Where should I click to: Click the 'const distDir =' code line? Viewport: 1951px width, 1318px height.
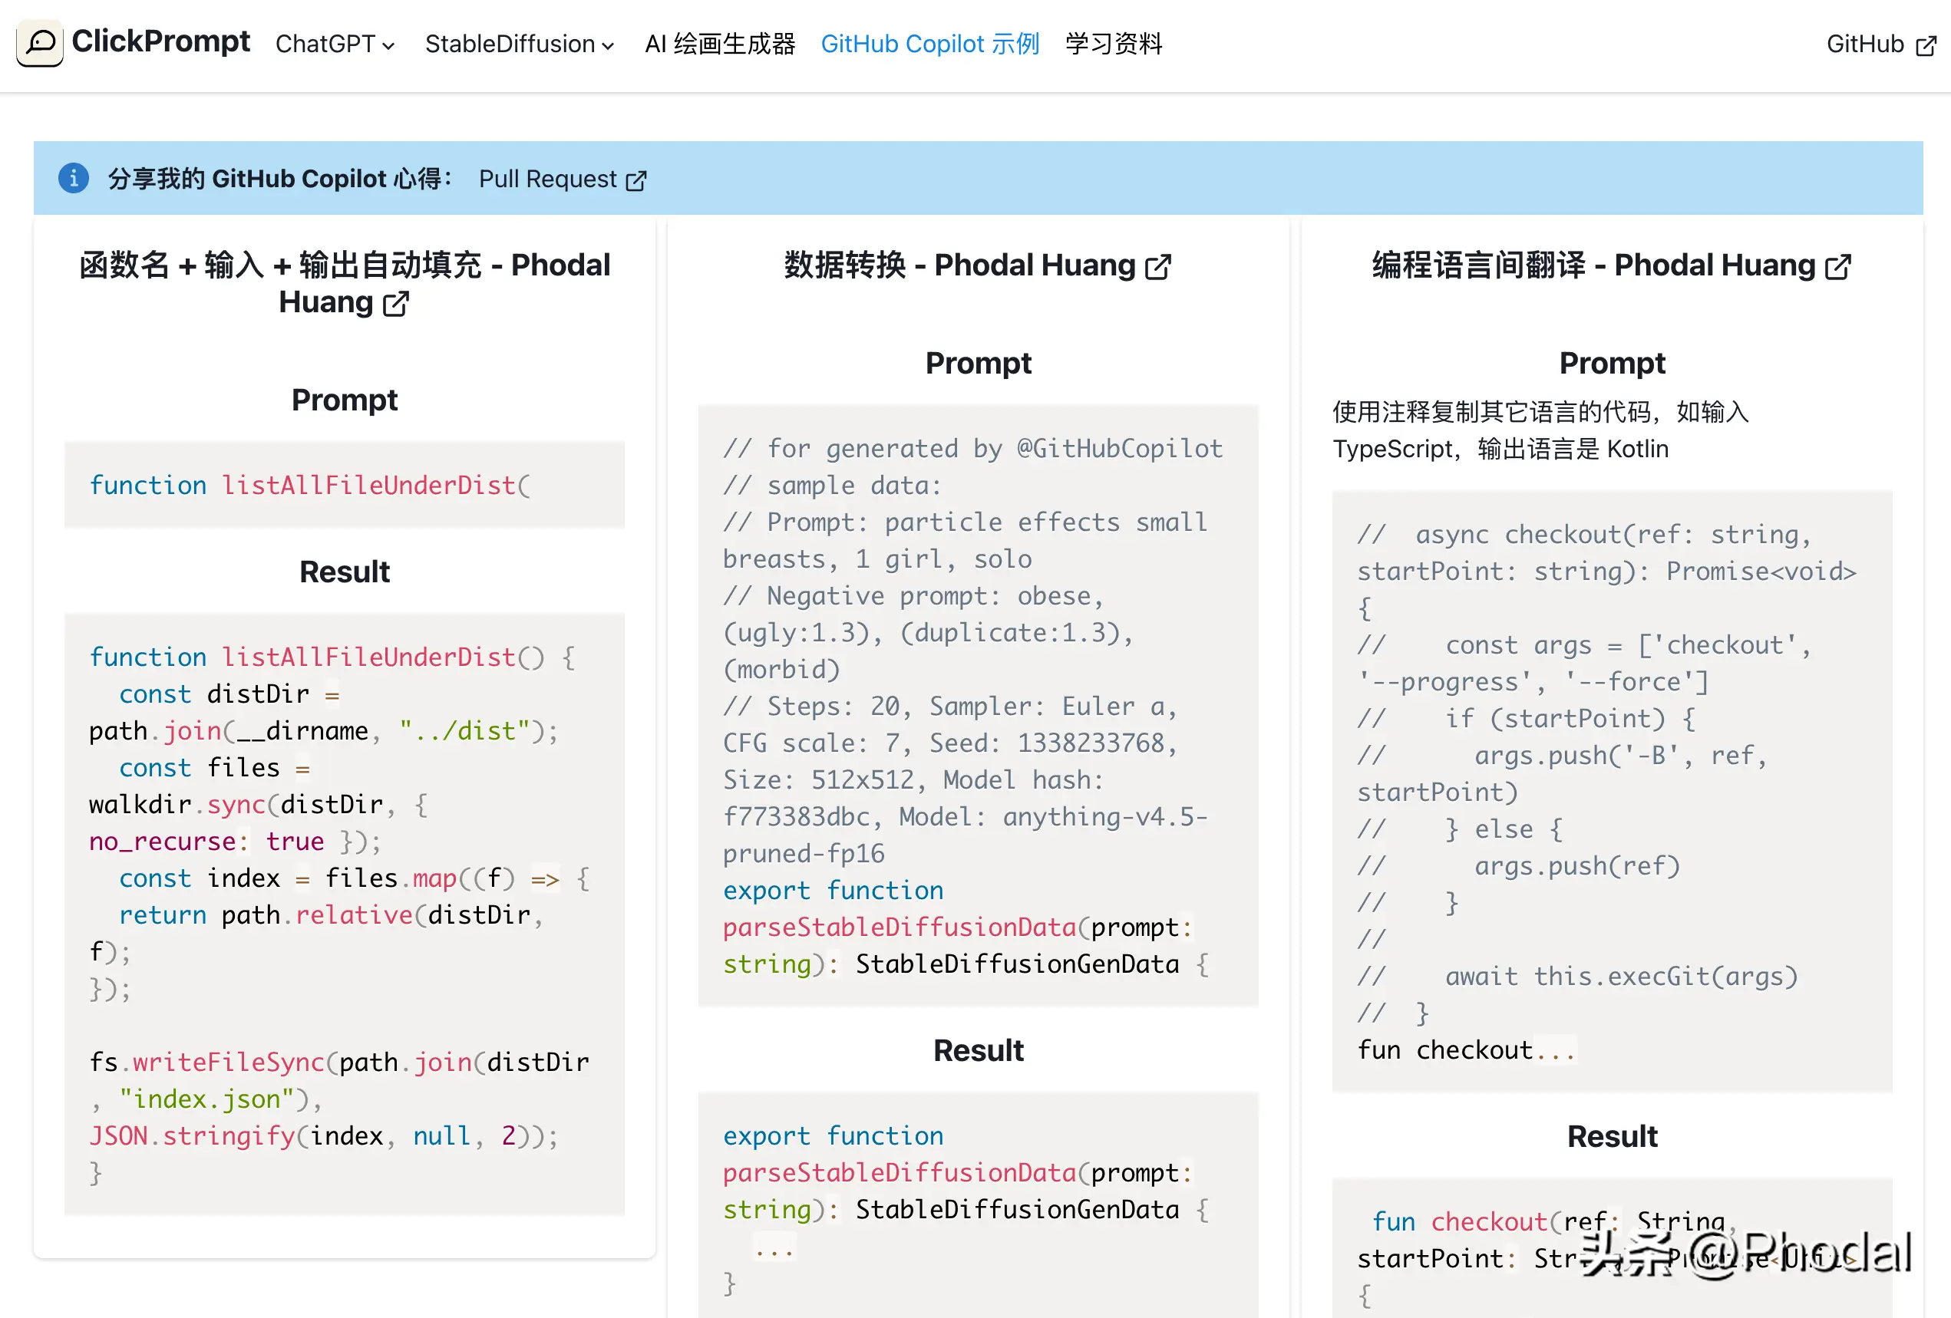point(229,694)
